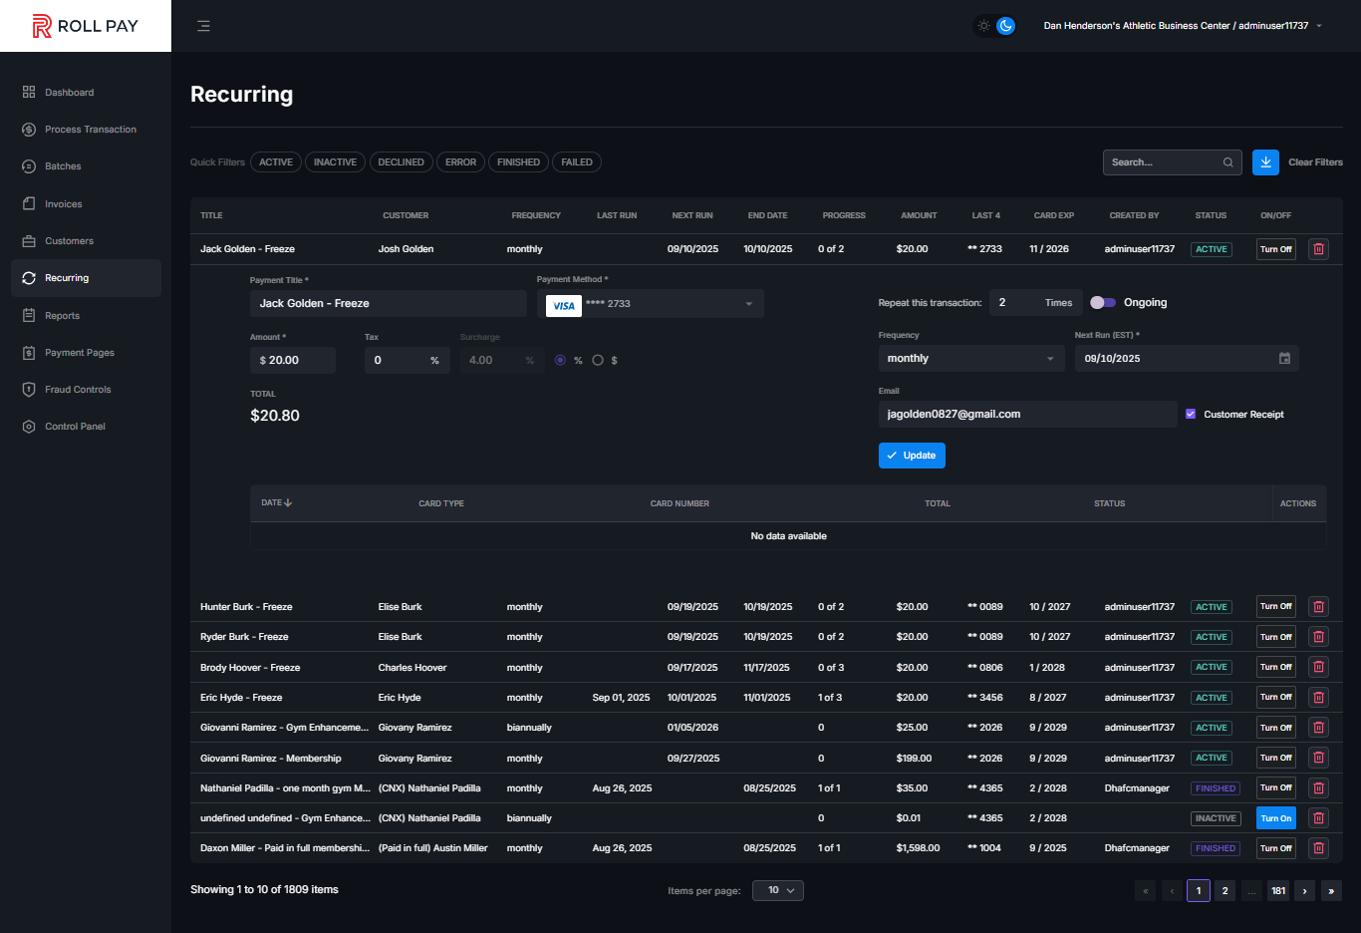Switch to light mode sun icon
This screenshot has height=933, width=1361.
click(x=983, y=26)
